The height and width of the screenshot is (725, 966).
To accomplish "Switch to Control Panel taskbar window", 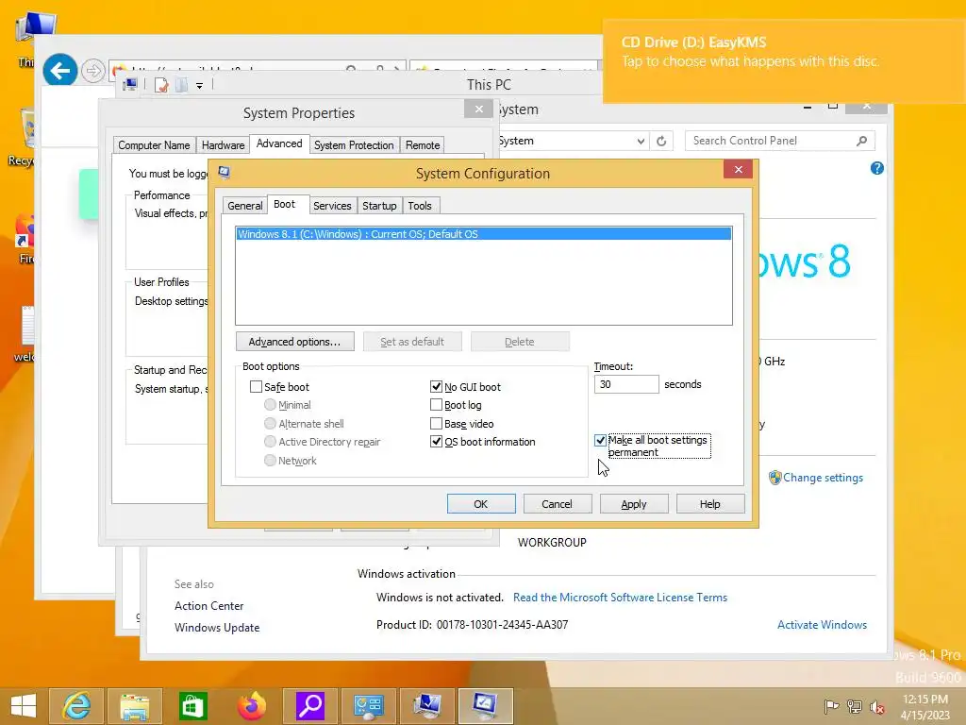I will (369, 706).
